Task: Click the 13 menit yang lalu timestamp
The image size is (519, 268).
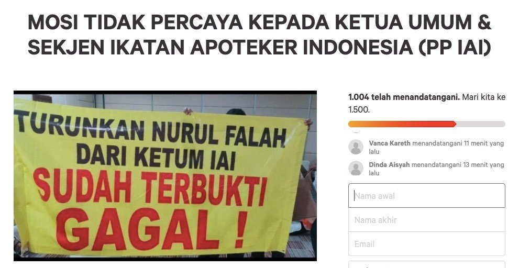Action: click(436, 169)
